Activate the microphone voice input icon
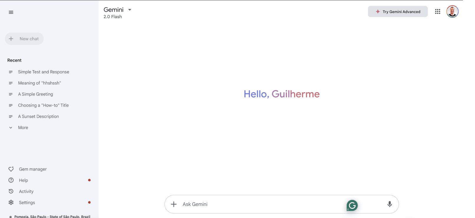Screen dimensions: 475x218 click(x=390, y=204)
